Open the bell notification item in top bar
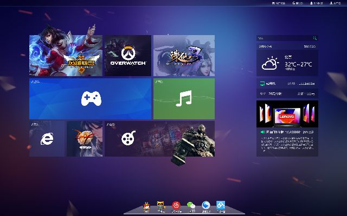The image size is (347, 216). pos(317,3)
